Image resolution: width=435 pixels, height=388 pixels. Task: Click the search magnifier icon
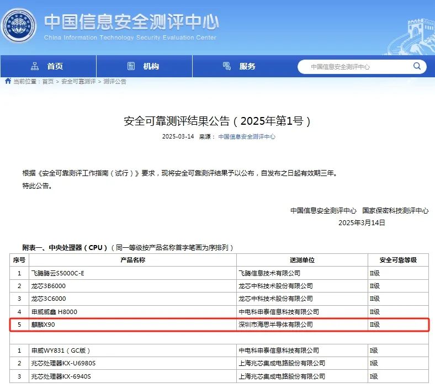417,66
